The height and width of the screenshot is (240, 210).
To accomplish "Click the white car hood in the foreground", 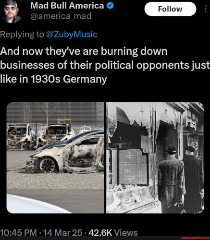I will (x=37, y=204).
